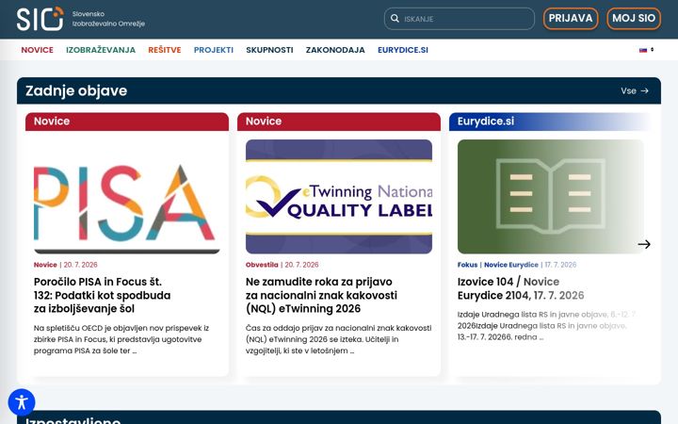Image resolution: width=678 pixels, height=424 pixels.
Task: Click the Slovenian flag language icon
Action: [x=643, y=50]
